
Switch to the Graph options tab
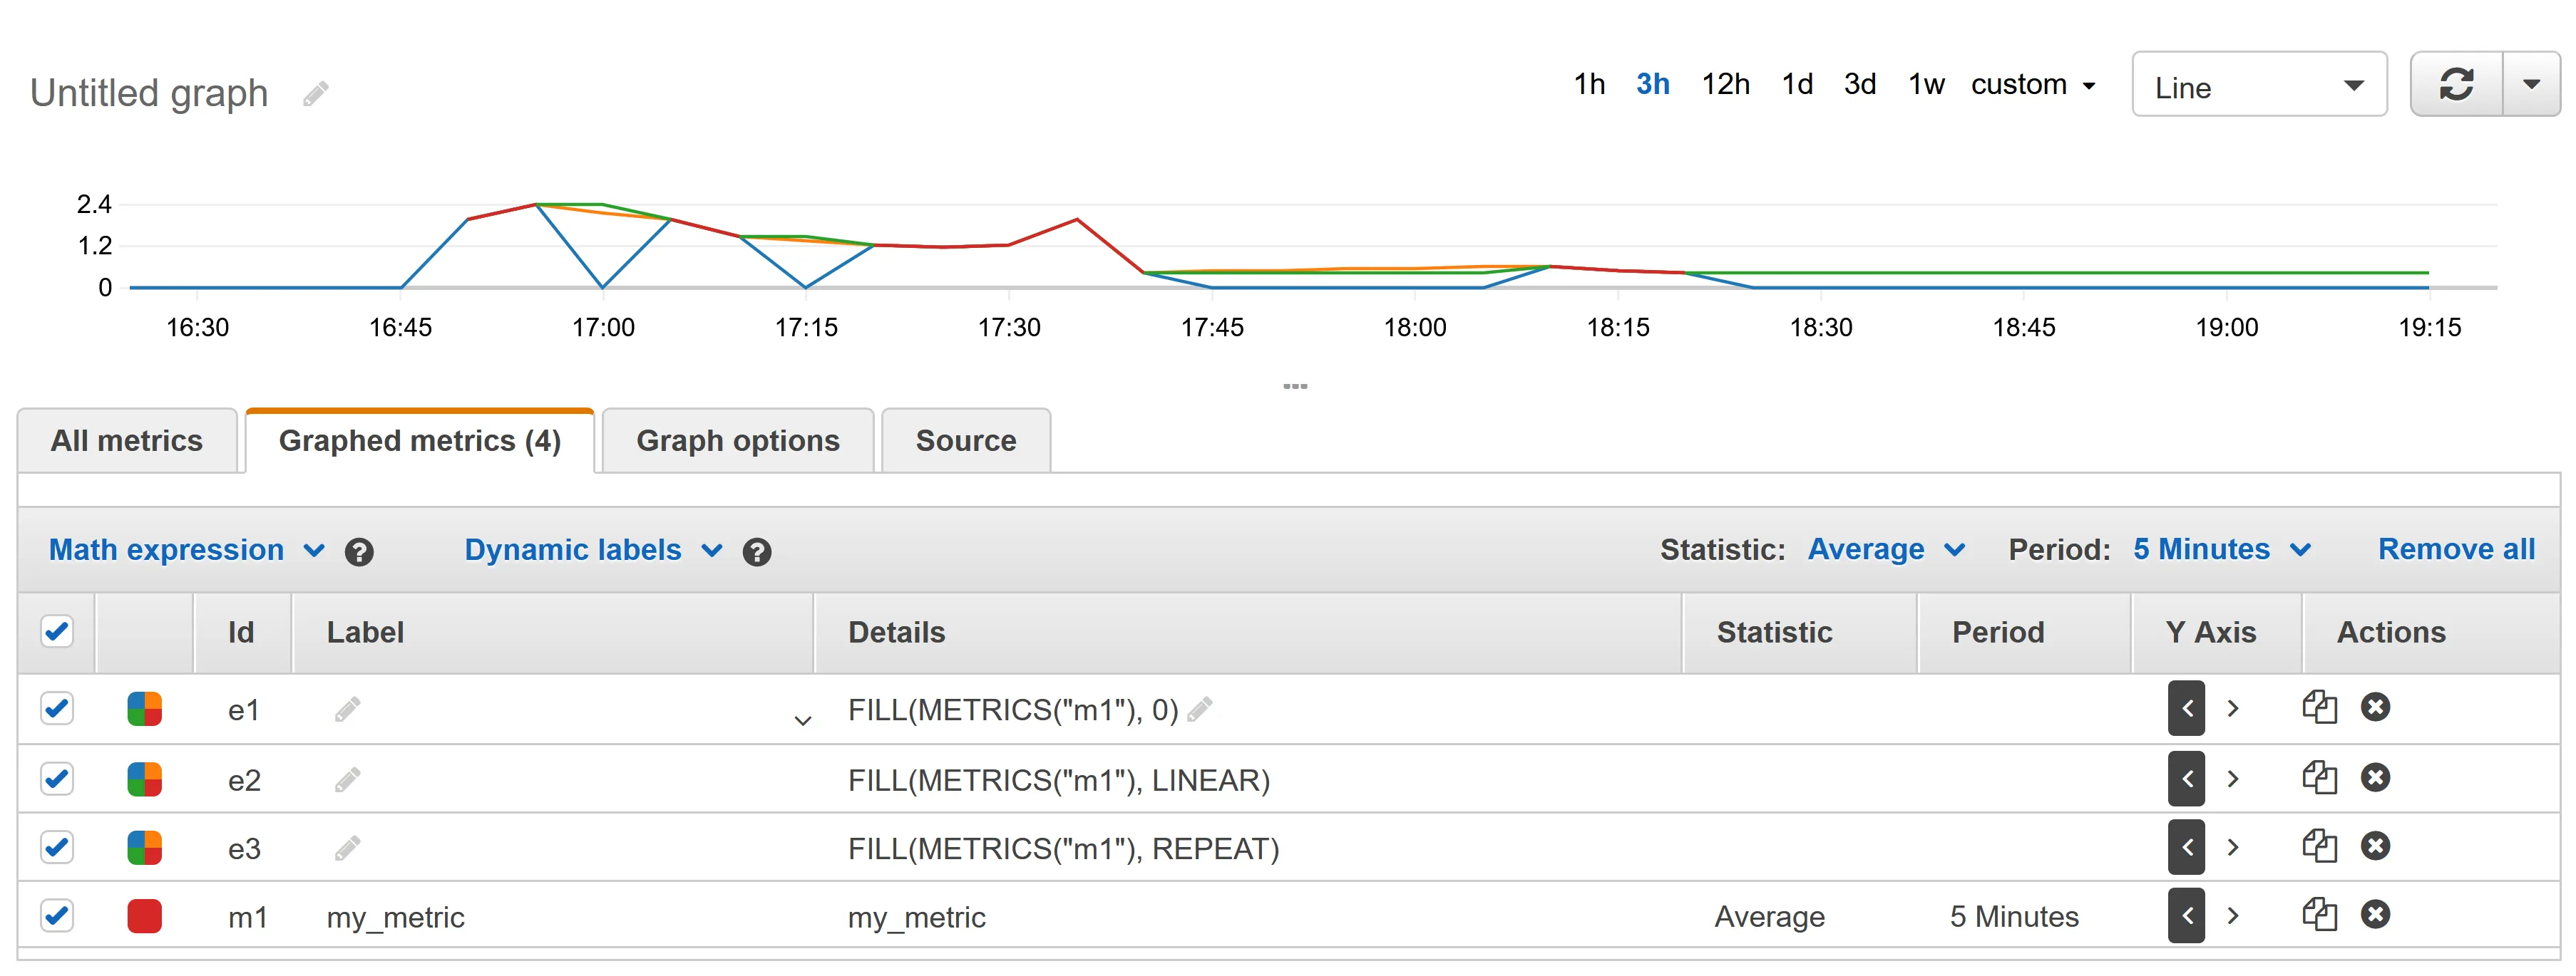(x=738, y=440)
